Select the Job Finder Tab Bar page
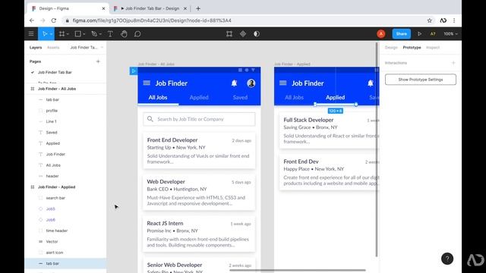 point(55,72)
